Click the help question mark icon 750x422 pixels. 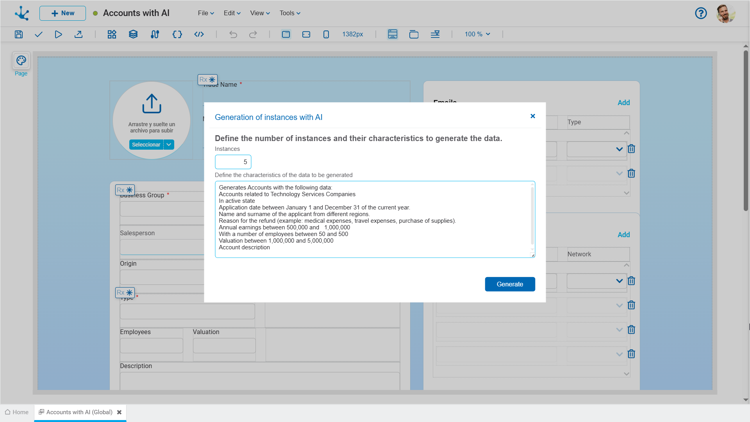701,13
